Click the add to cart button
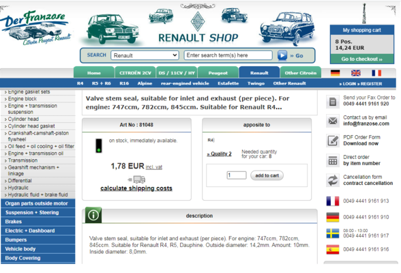Image resolution: width=401 pixels, height=273 pixels. click(267, 175)
